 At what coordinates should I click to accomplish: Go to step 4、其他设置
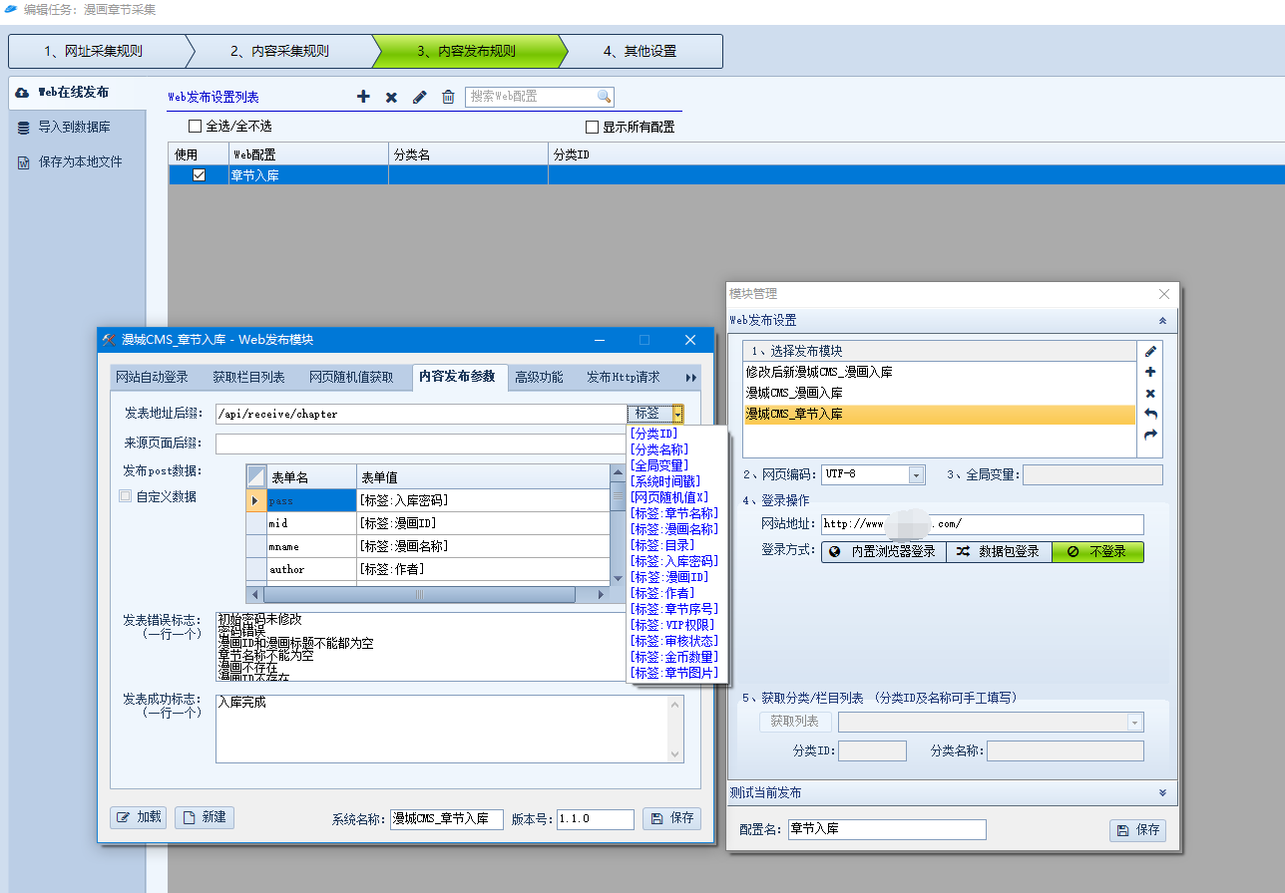[x=641, y=51]
